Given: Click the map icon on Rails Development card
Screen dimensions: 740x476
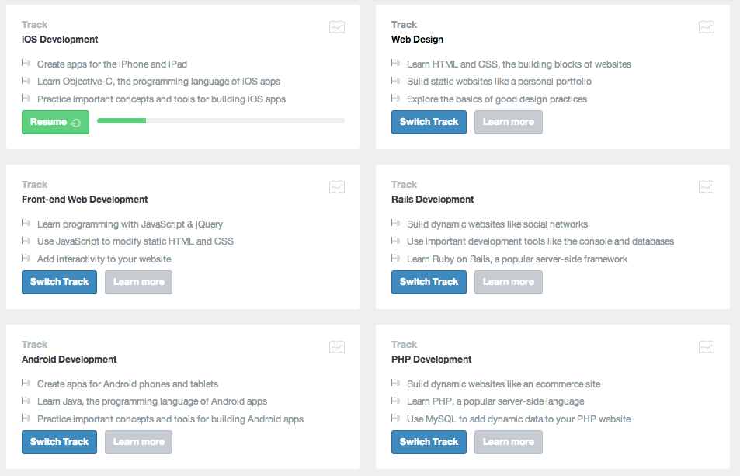Looking at the screenshot, I should [707, 187].
